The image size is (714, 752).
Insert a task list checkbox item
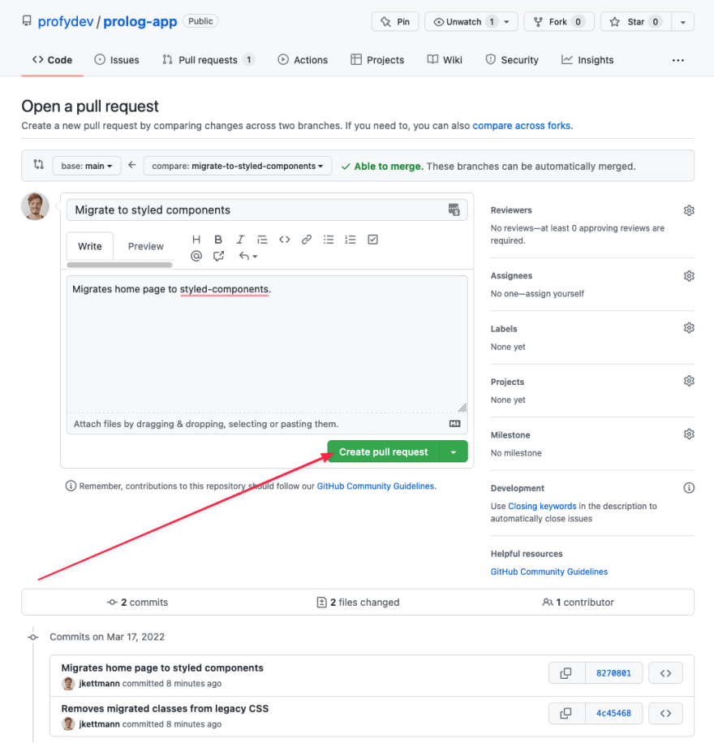372,240
